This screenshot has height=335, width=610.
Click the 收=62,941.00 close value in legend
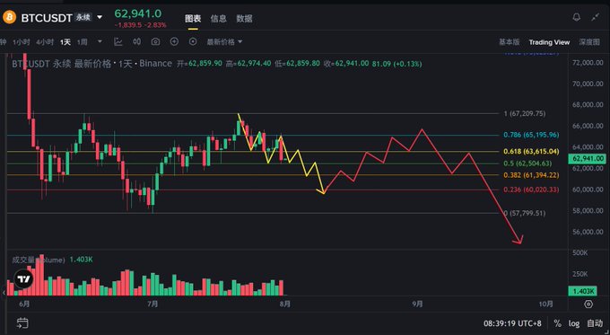346,64
